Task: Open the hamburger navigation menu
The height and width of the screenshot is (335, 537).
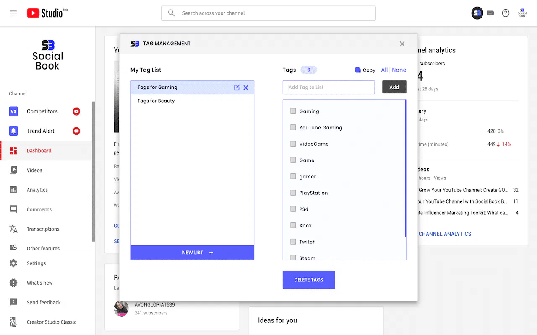Action: pos(13,13)
